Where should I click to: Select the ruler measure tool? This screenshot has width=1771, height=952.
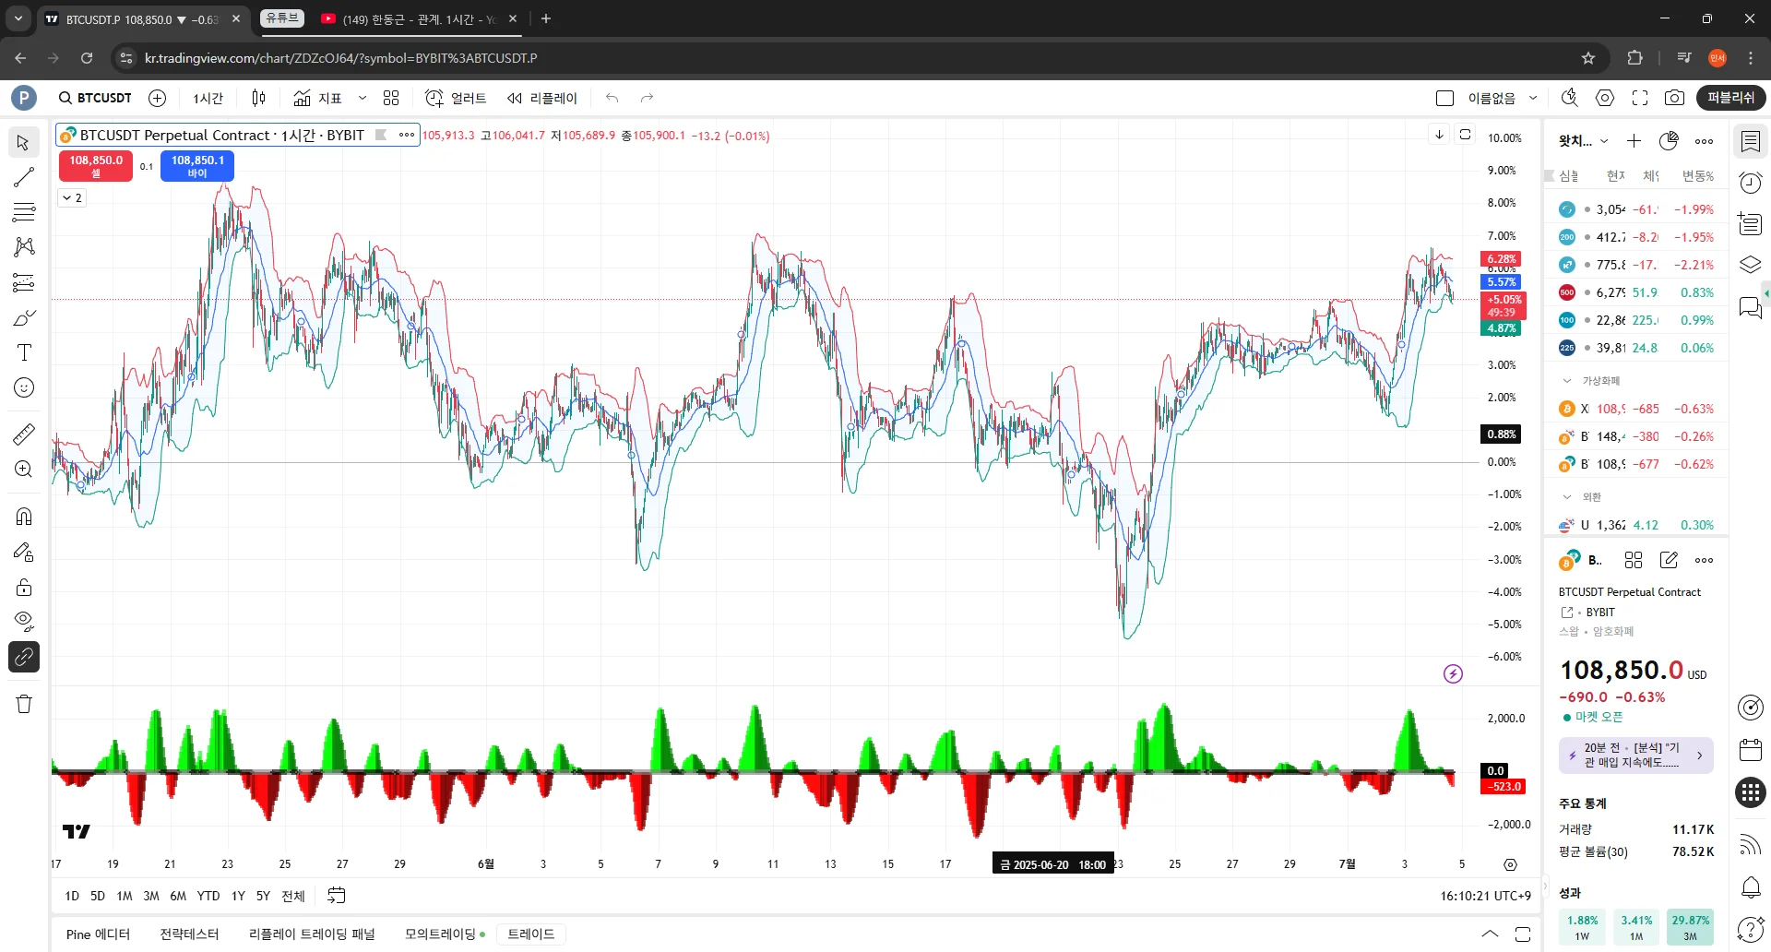click(x=24, y=434)
